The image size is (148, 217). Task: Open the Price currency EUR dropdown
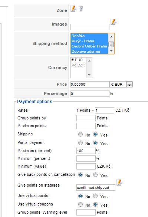coord(129,85)
